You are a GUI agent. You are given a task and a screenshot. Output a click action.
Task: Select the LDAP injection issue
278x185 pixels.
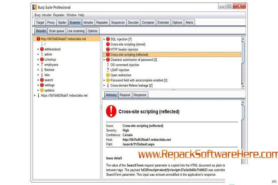pos(120,70)
